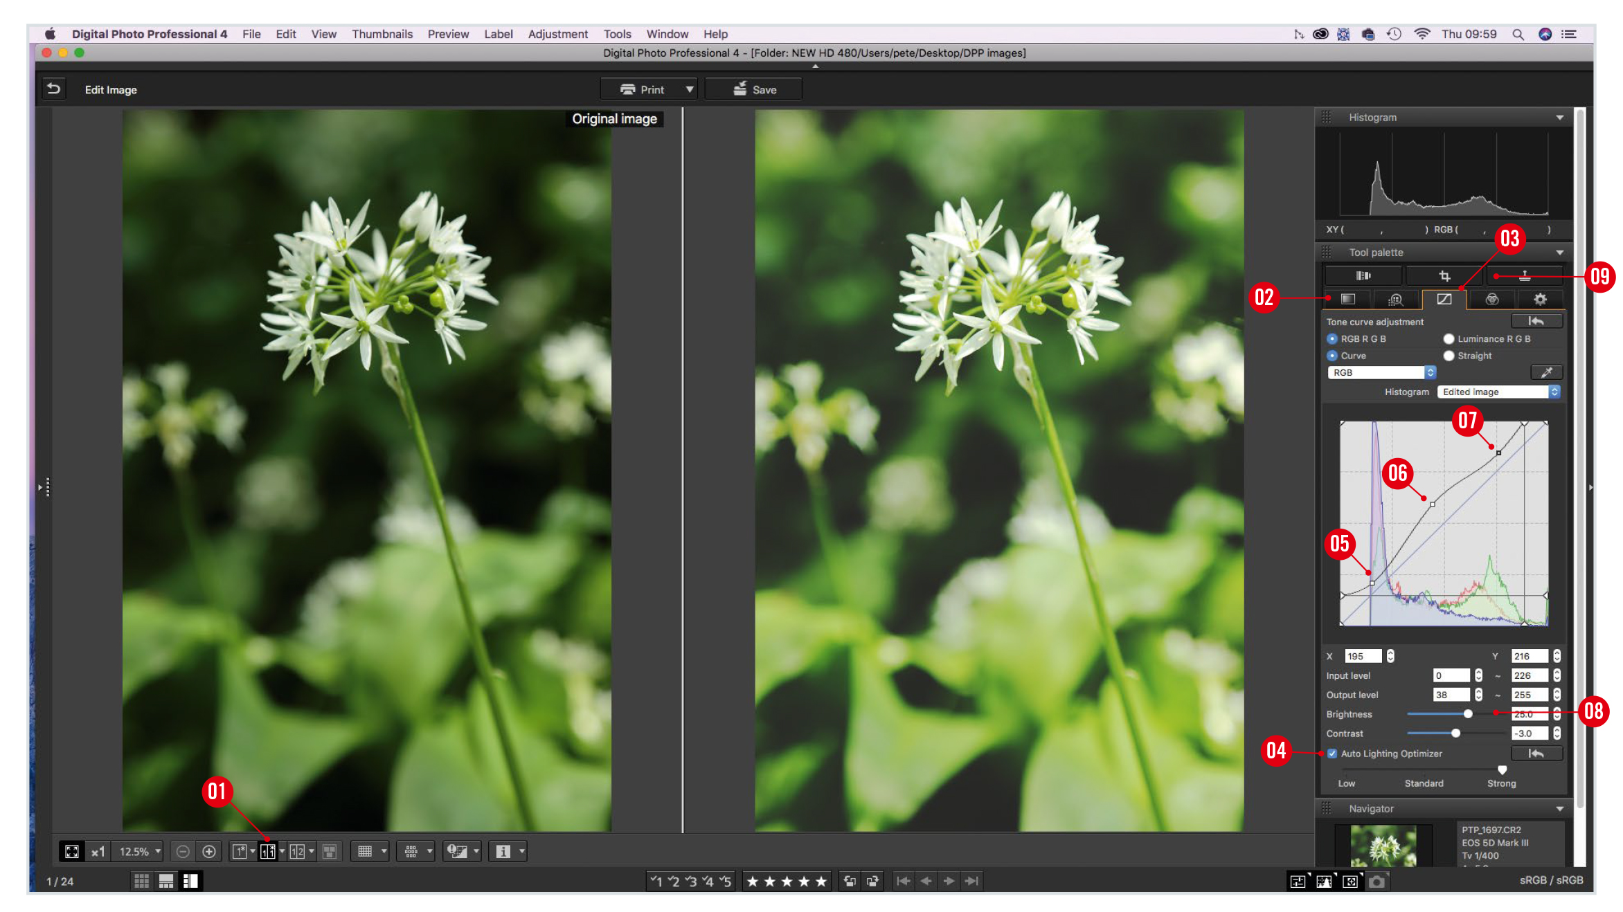Image resolution: width=1623 pixels, height=912 pixels.
Task: Select RGB R G B radio button
Action: point(1332,339)
